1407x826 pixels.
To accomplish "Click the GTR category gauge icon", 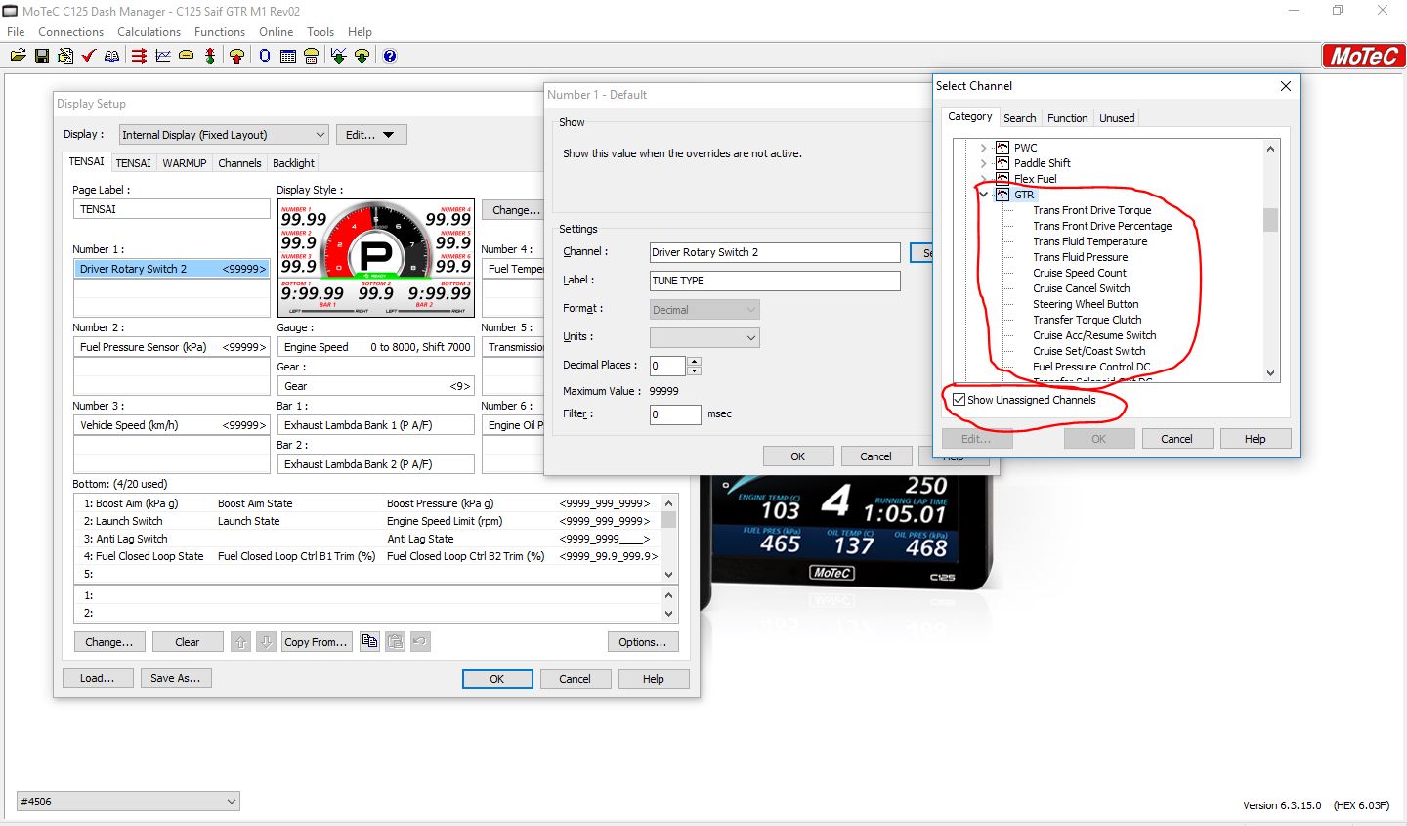I will pos(1002,195).
